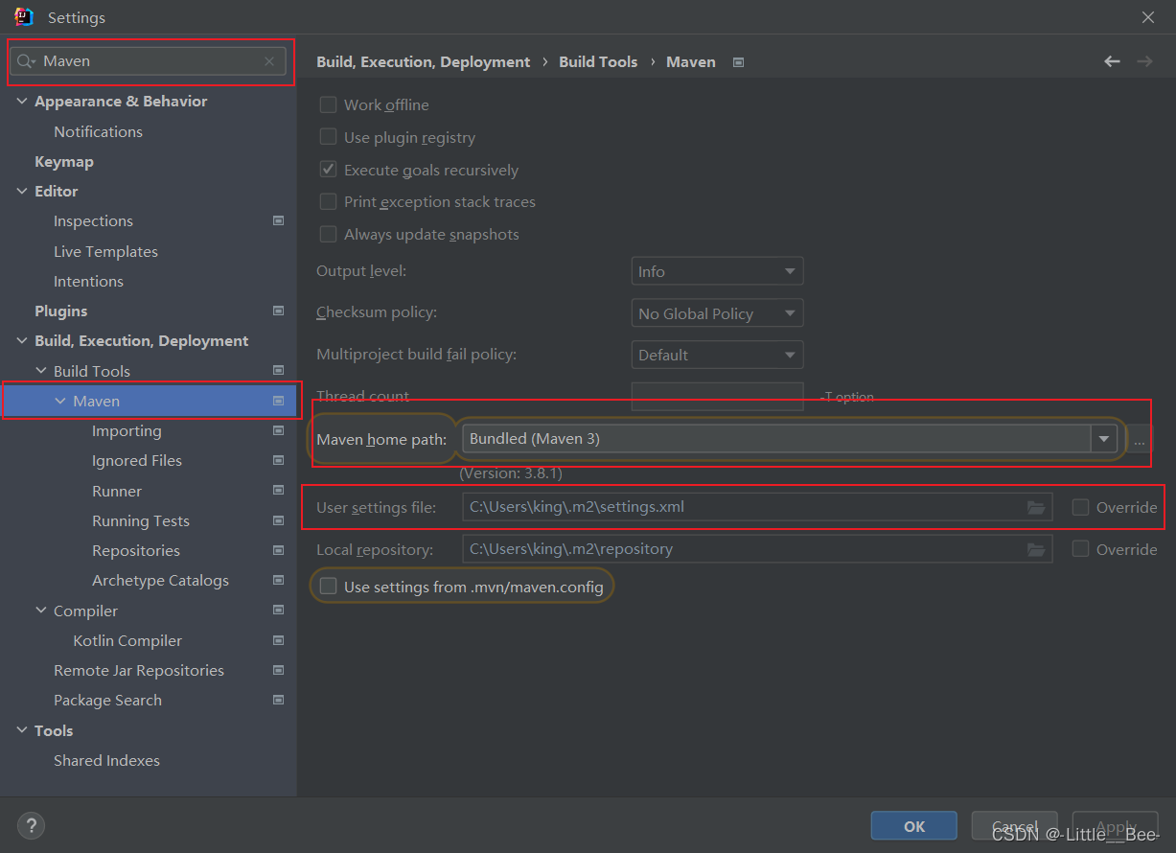
Task: Collapse Appearance & Behavior section
Action: click(22, 102)
